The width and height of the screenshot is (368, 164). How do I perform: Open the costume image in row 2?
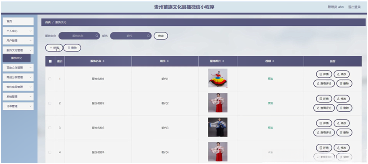point(218,103)
